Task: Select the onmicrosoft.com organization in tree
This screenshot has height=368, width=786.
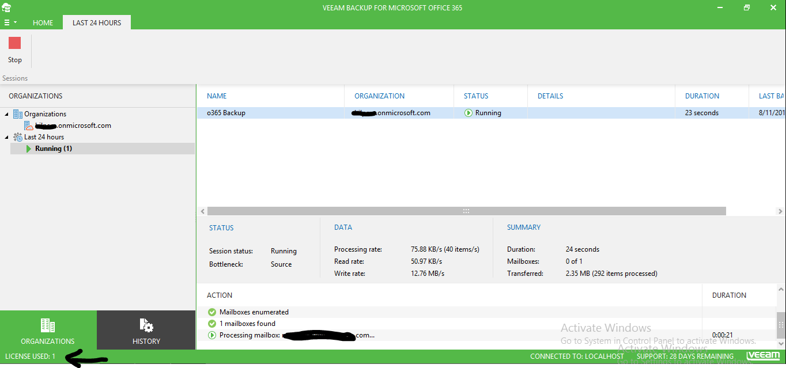Action: point(73,126)
